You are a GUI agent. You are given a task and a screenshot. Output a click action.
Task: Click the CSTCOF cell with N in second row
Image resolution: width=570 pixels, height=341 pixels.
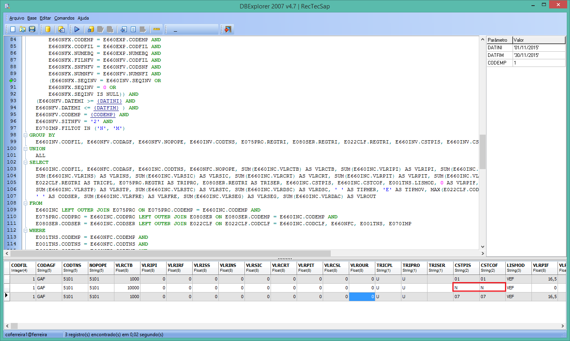pyautogui.click(x=493, y=288)
